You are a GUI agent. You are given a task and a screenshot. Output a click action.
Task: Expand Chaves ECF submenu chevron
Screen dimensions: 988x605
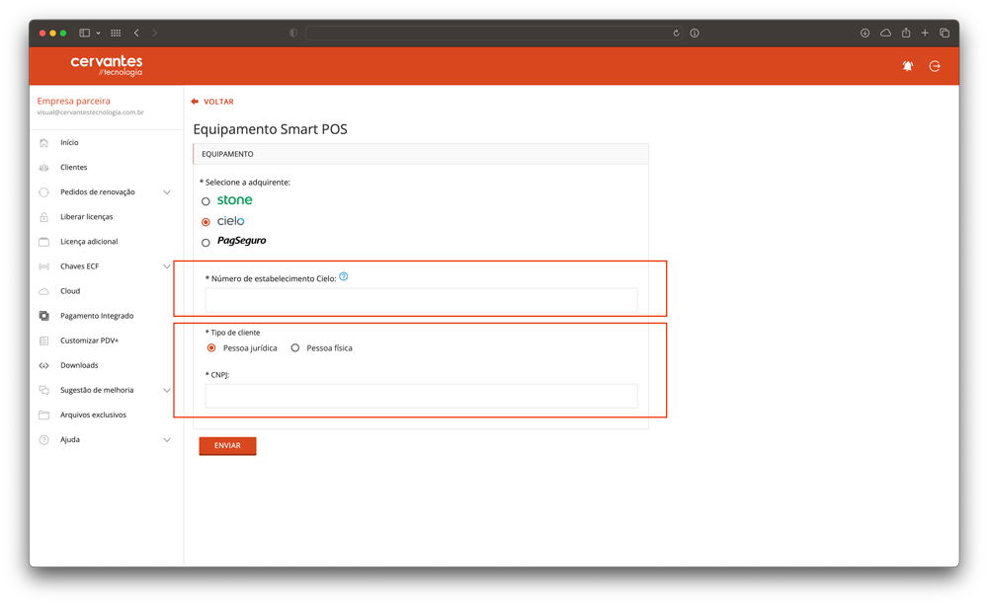tap(167, 266)
